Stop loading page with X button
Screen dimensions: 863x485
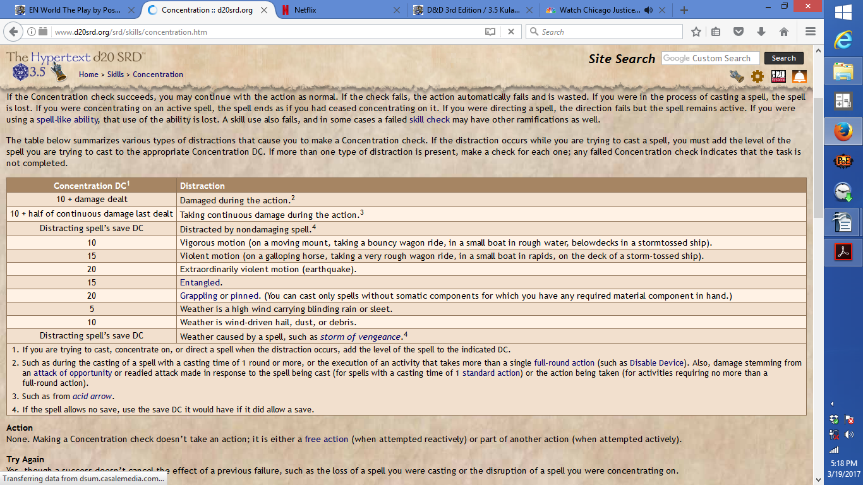click(510, 32)
